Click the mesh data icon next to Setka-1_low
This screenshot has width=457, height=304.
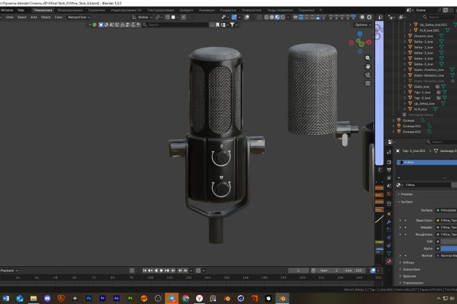click(440, 41)
